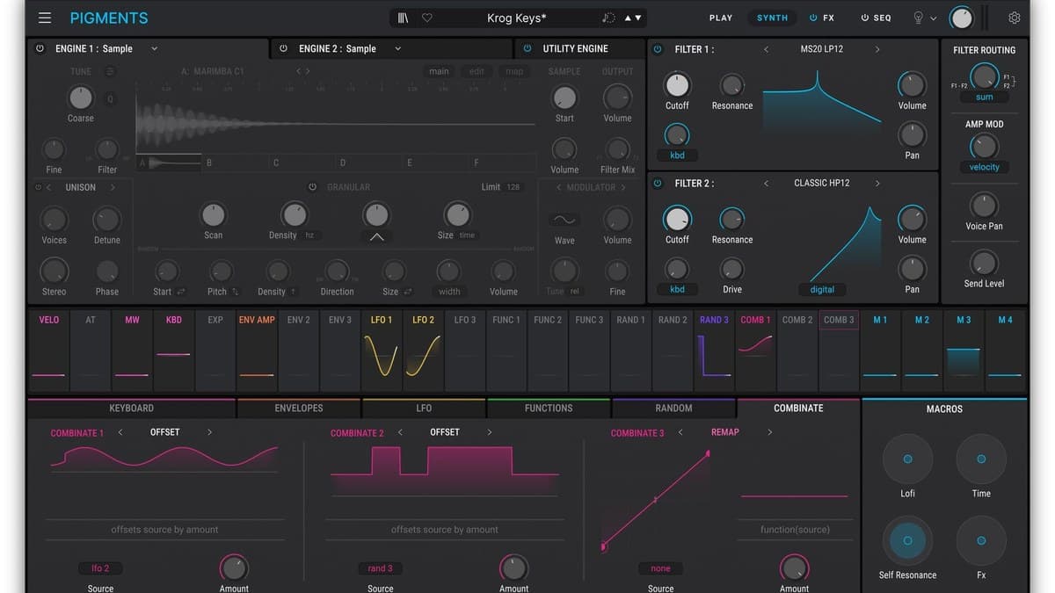Viewport: 1055px width, 593px height.
Task: Open the RANDOM tab
Action: [x=673, y=409]
